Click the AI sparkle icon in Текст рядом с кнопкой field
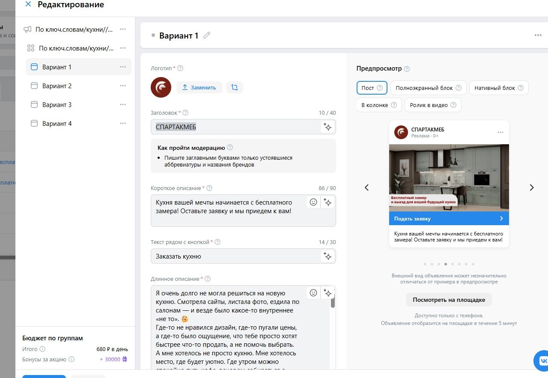The height and width of the screenshot is (378, 548). [x=328, y=256]
